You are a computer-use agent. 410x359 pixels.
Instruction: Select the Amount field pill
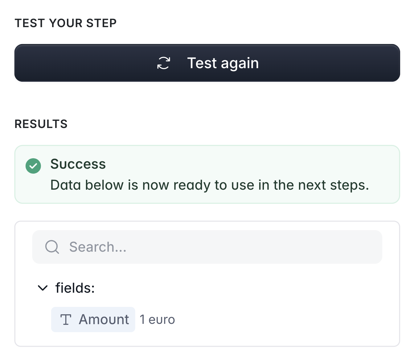pyautogui.click(x=93, y=320)
